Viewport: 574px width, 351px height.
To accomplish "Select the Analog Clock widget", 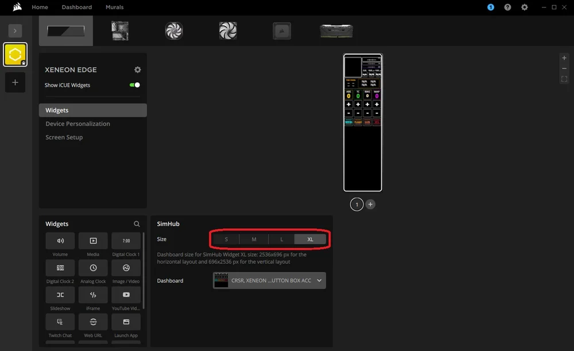I will tap(93, 268).
